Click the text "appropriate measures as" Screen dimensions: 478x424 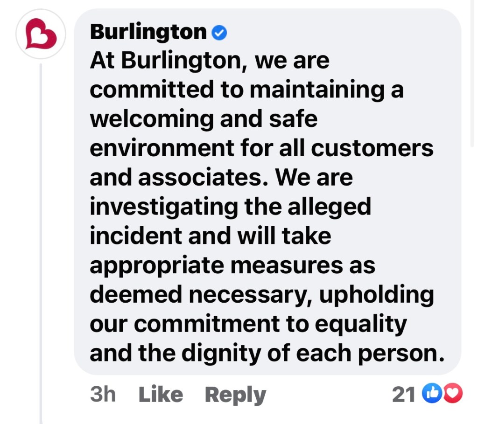click(232, 265)
